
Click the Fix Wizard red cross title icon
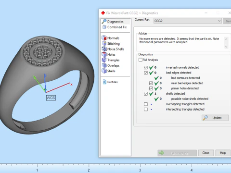click(x=103, y=13)
